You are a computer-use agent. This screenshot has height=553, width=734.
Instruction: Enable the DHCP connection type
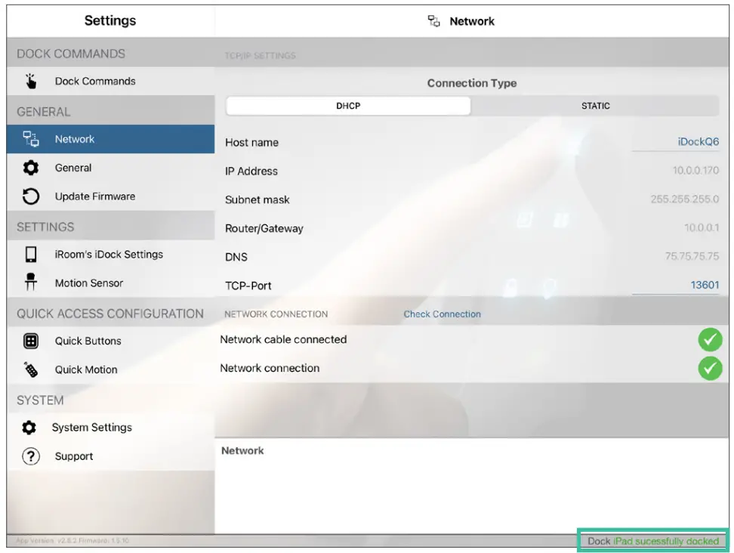coord(347,106)
